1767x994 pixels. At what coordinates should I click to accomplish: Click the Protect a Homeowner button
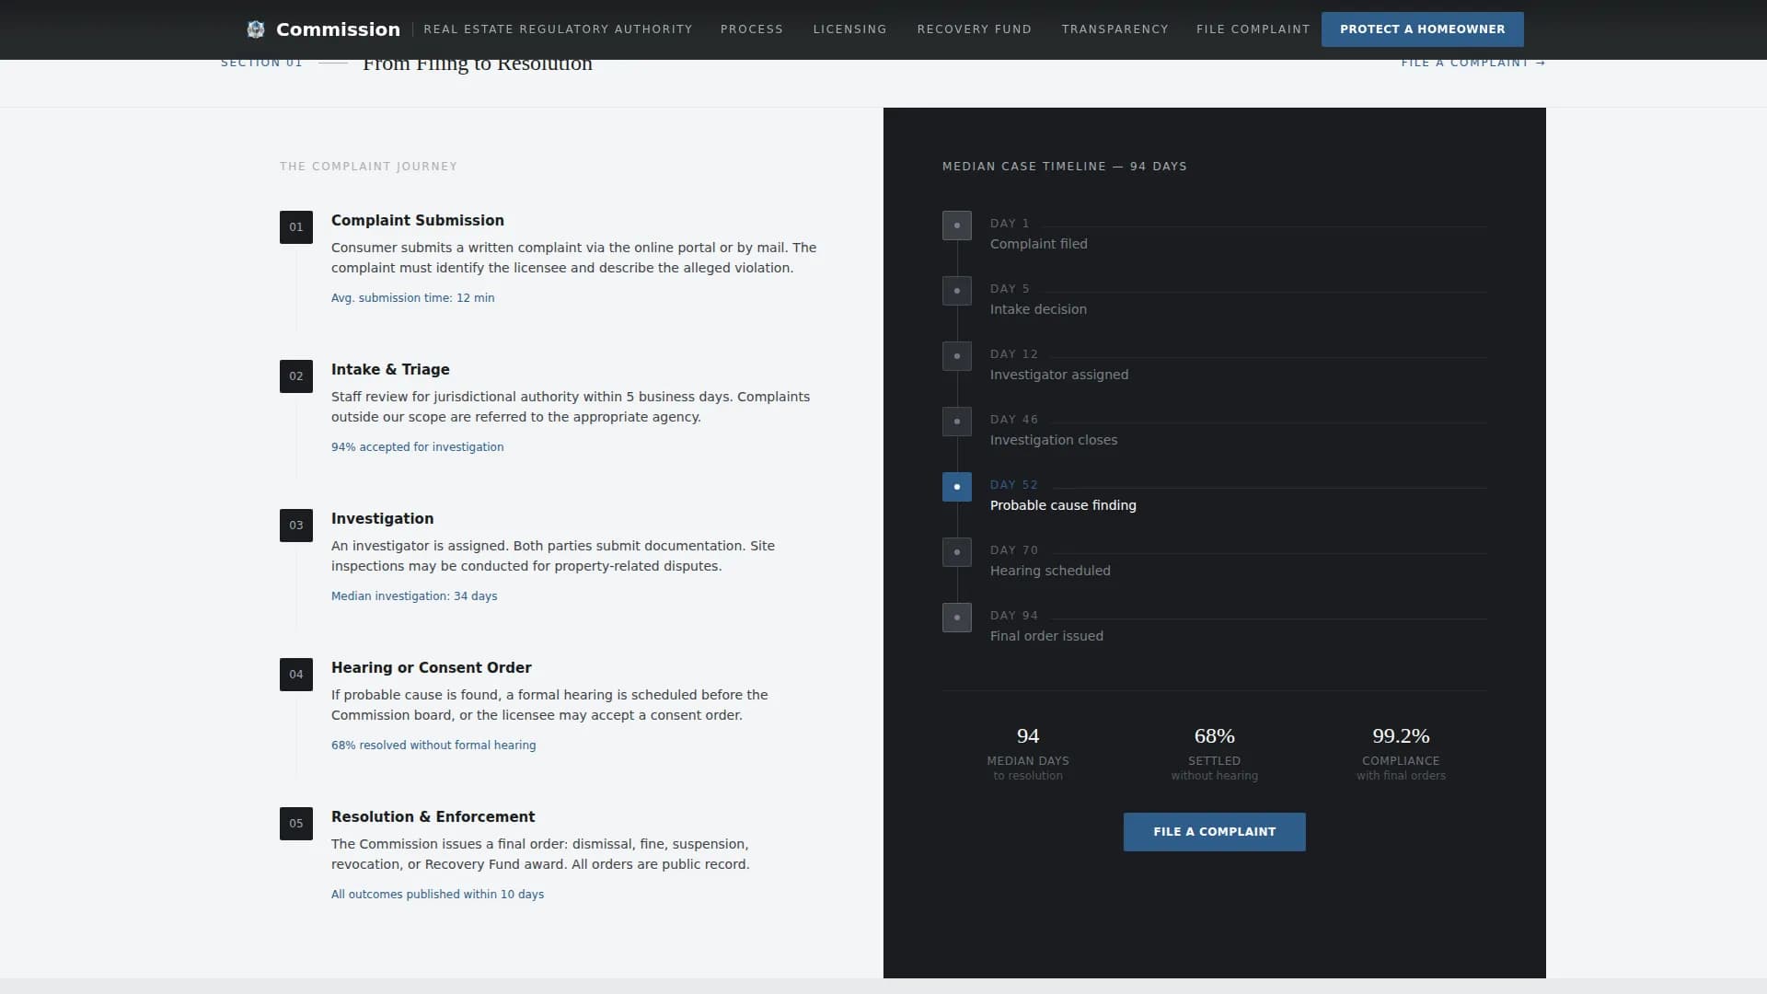[x=1423, y=29]
